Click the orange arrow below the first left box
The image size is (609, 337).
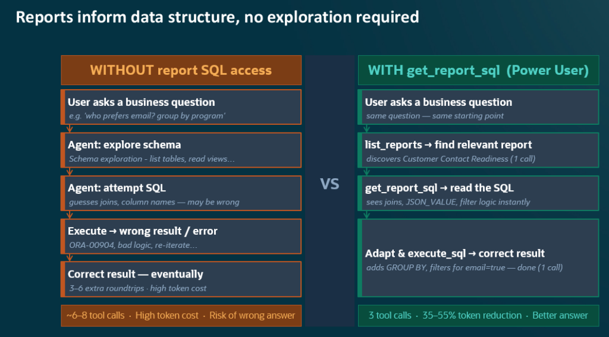tap(70, 128)
